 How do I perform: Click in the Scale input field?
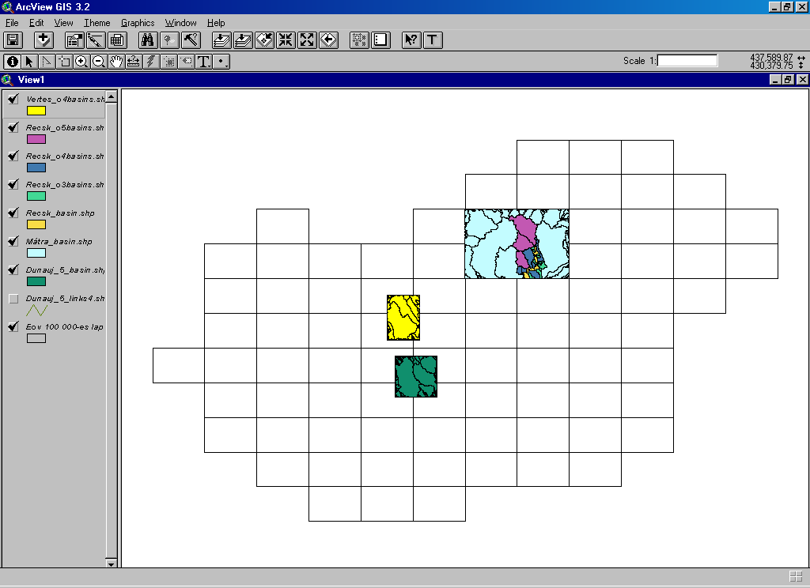click(x=687, y=60)
